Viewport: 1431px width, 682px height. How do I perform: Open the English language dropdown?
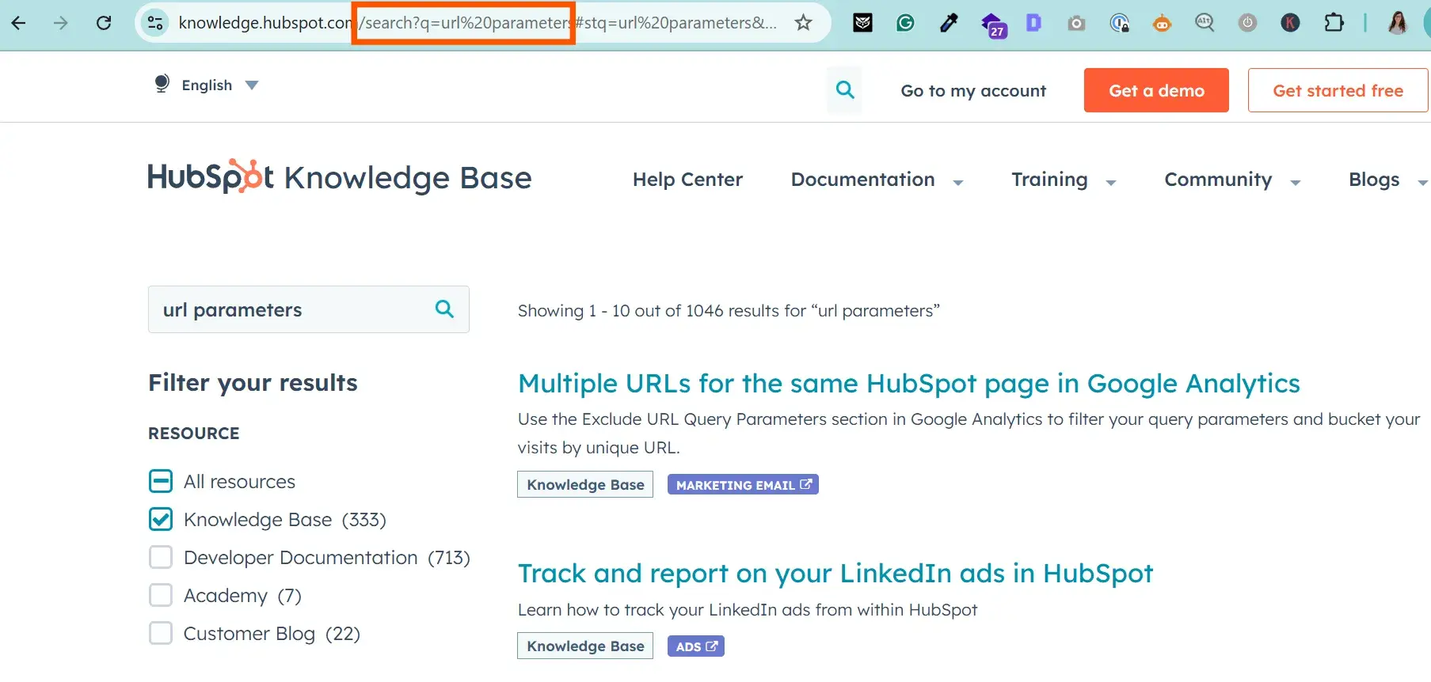[x=207, y=85]
